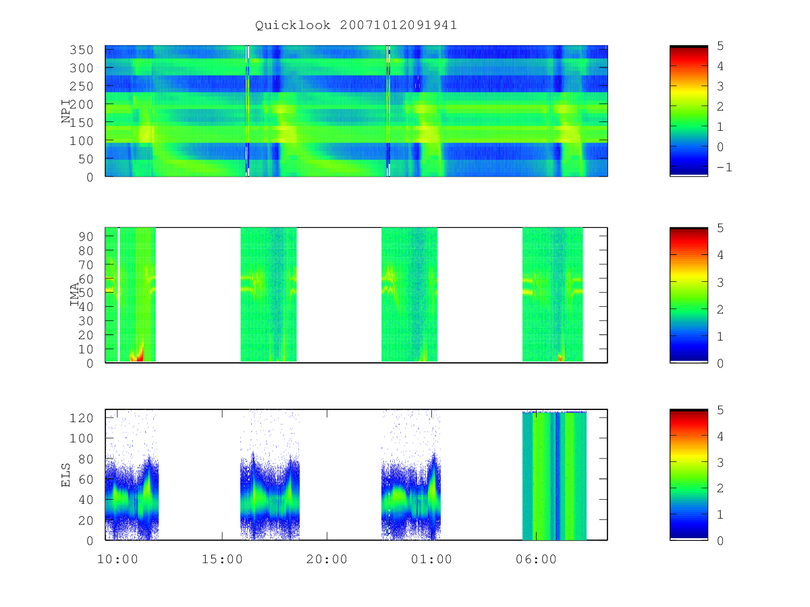Image resolution: width=810 pixels, height=607 pixels.
Task: Select the IMA axis label
Action: point(75,295)
